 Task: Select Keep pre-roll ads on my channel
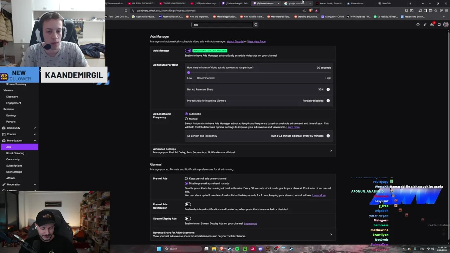pyautogui.click(x=186, y=179)
